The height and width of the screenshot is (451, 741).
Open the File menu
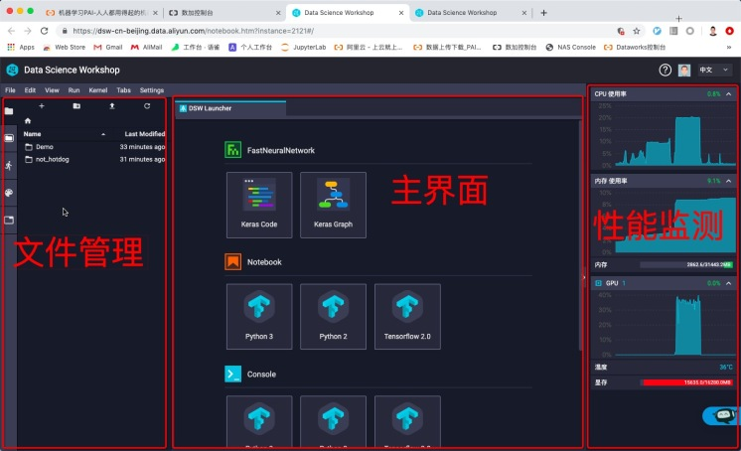coord(10,90)
